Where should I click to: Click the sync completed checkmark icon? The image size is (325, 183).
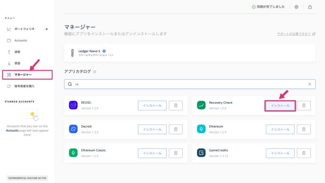[254, 7]
